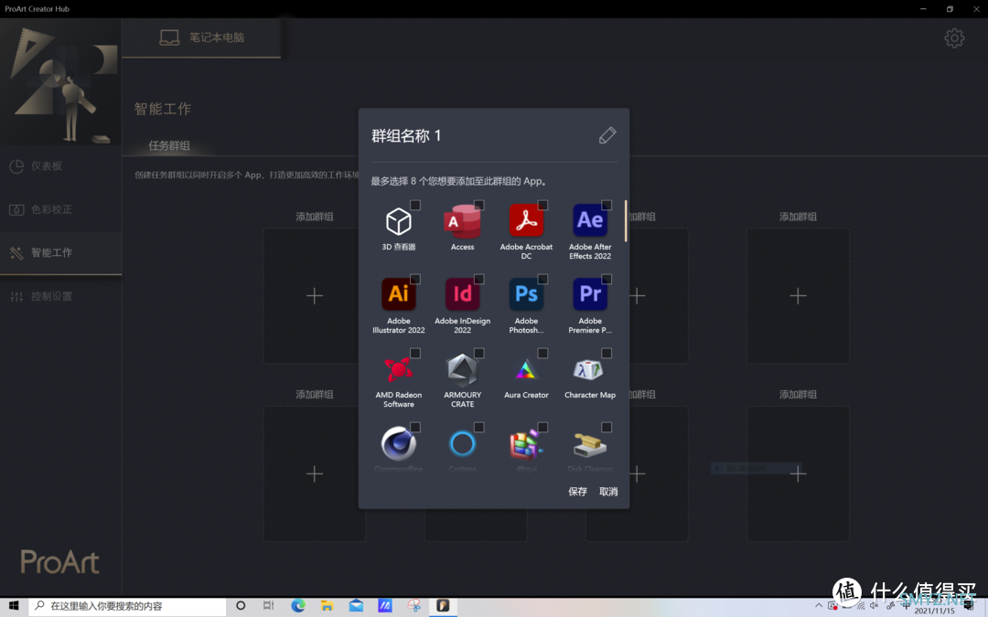This screenshot has width=988, height=617.
Task: Enable the Adobe Acrobat DC checkbox
Action: pos(542,205)
